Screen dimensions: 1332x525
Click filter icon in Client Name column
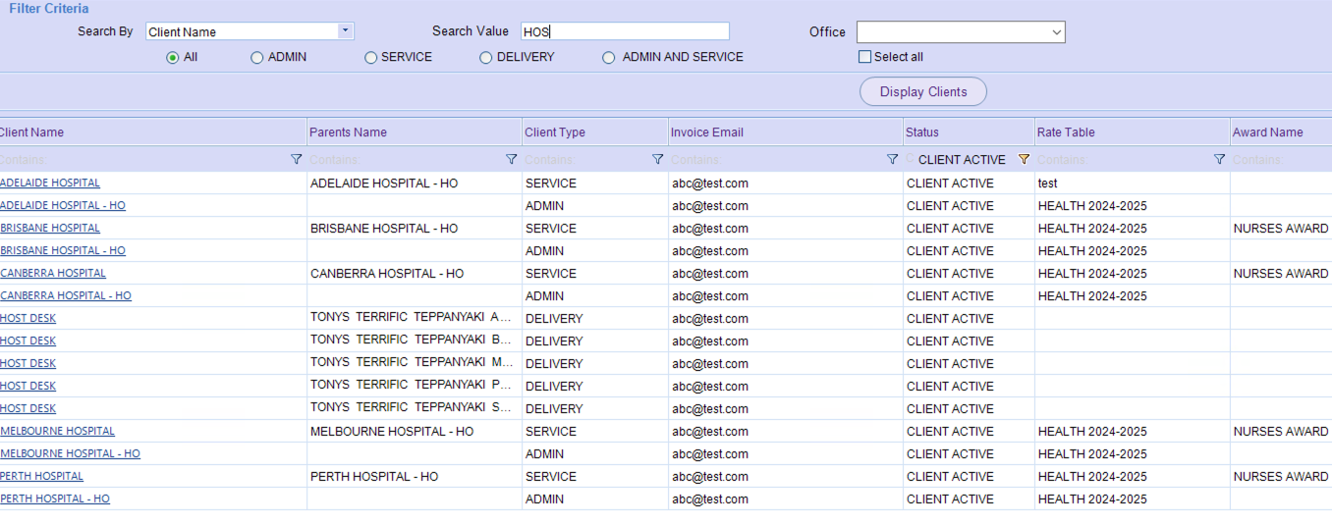point(297,159)
